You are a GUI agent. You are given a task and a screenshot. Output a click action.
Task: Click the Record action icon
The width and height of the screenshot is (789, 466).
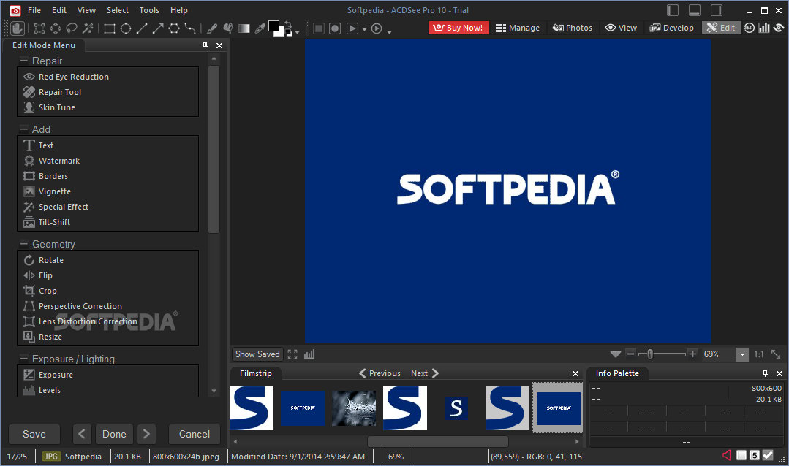335,28
